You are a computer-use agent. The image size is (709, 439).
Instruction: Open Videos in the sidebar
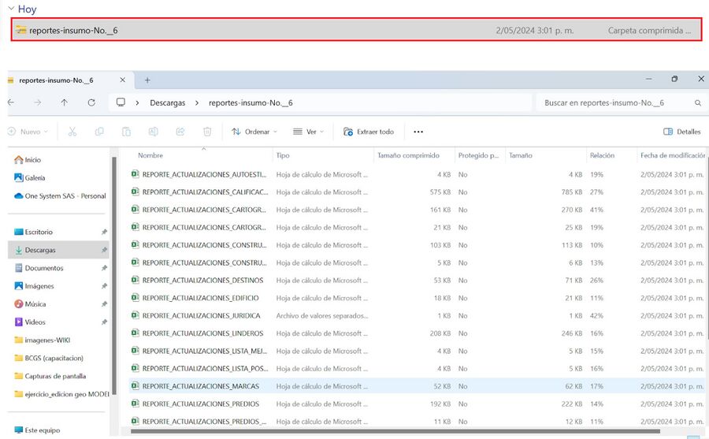click(x=30, y=322)
